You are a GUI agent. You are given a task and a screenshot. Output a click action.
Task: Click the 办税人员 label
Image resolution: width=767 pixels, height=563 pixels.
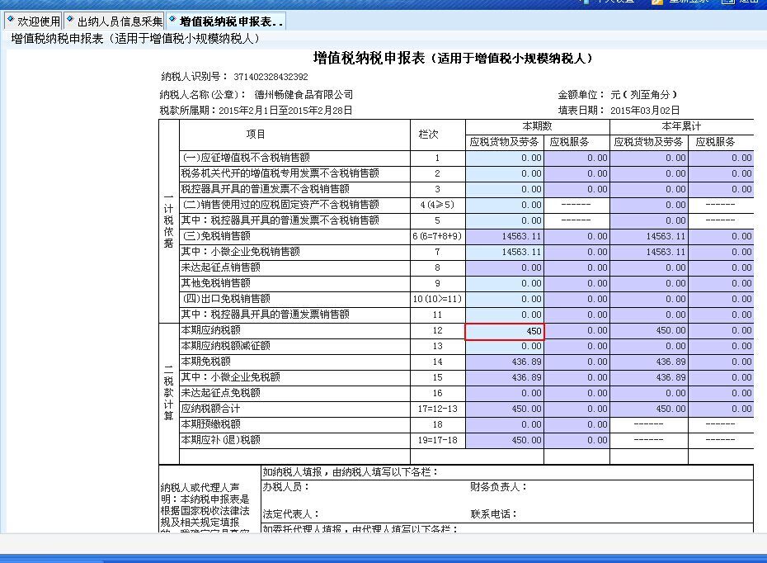point(286,486)
